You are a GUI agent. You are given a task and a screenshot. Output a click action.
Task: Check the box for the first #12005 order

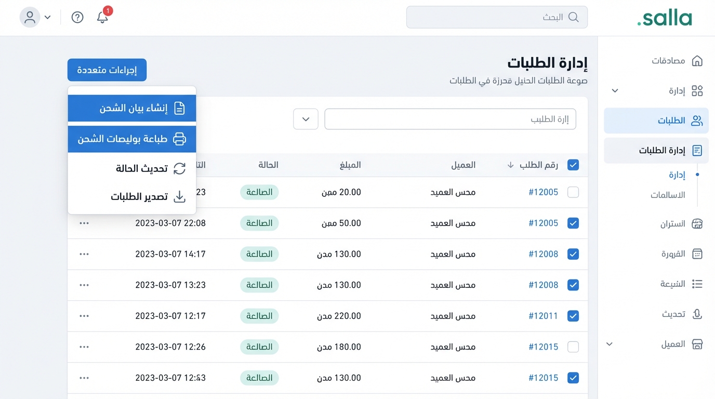pos(573,192)
